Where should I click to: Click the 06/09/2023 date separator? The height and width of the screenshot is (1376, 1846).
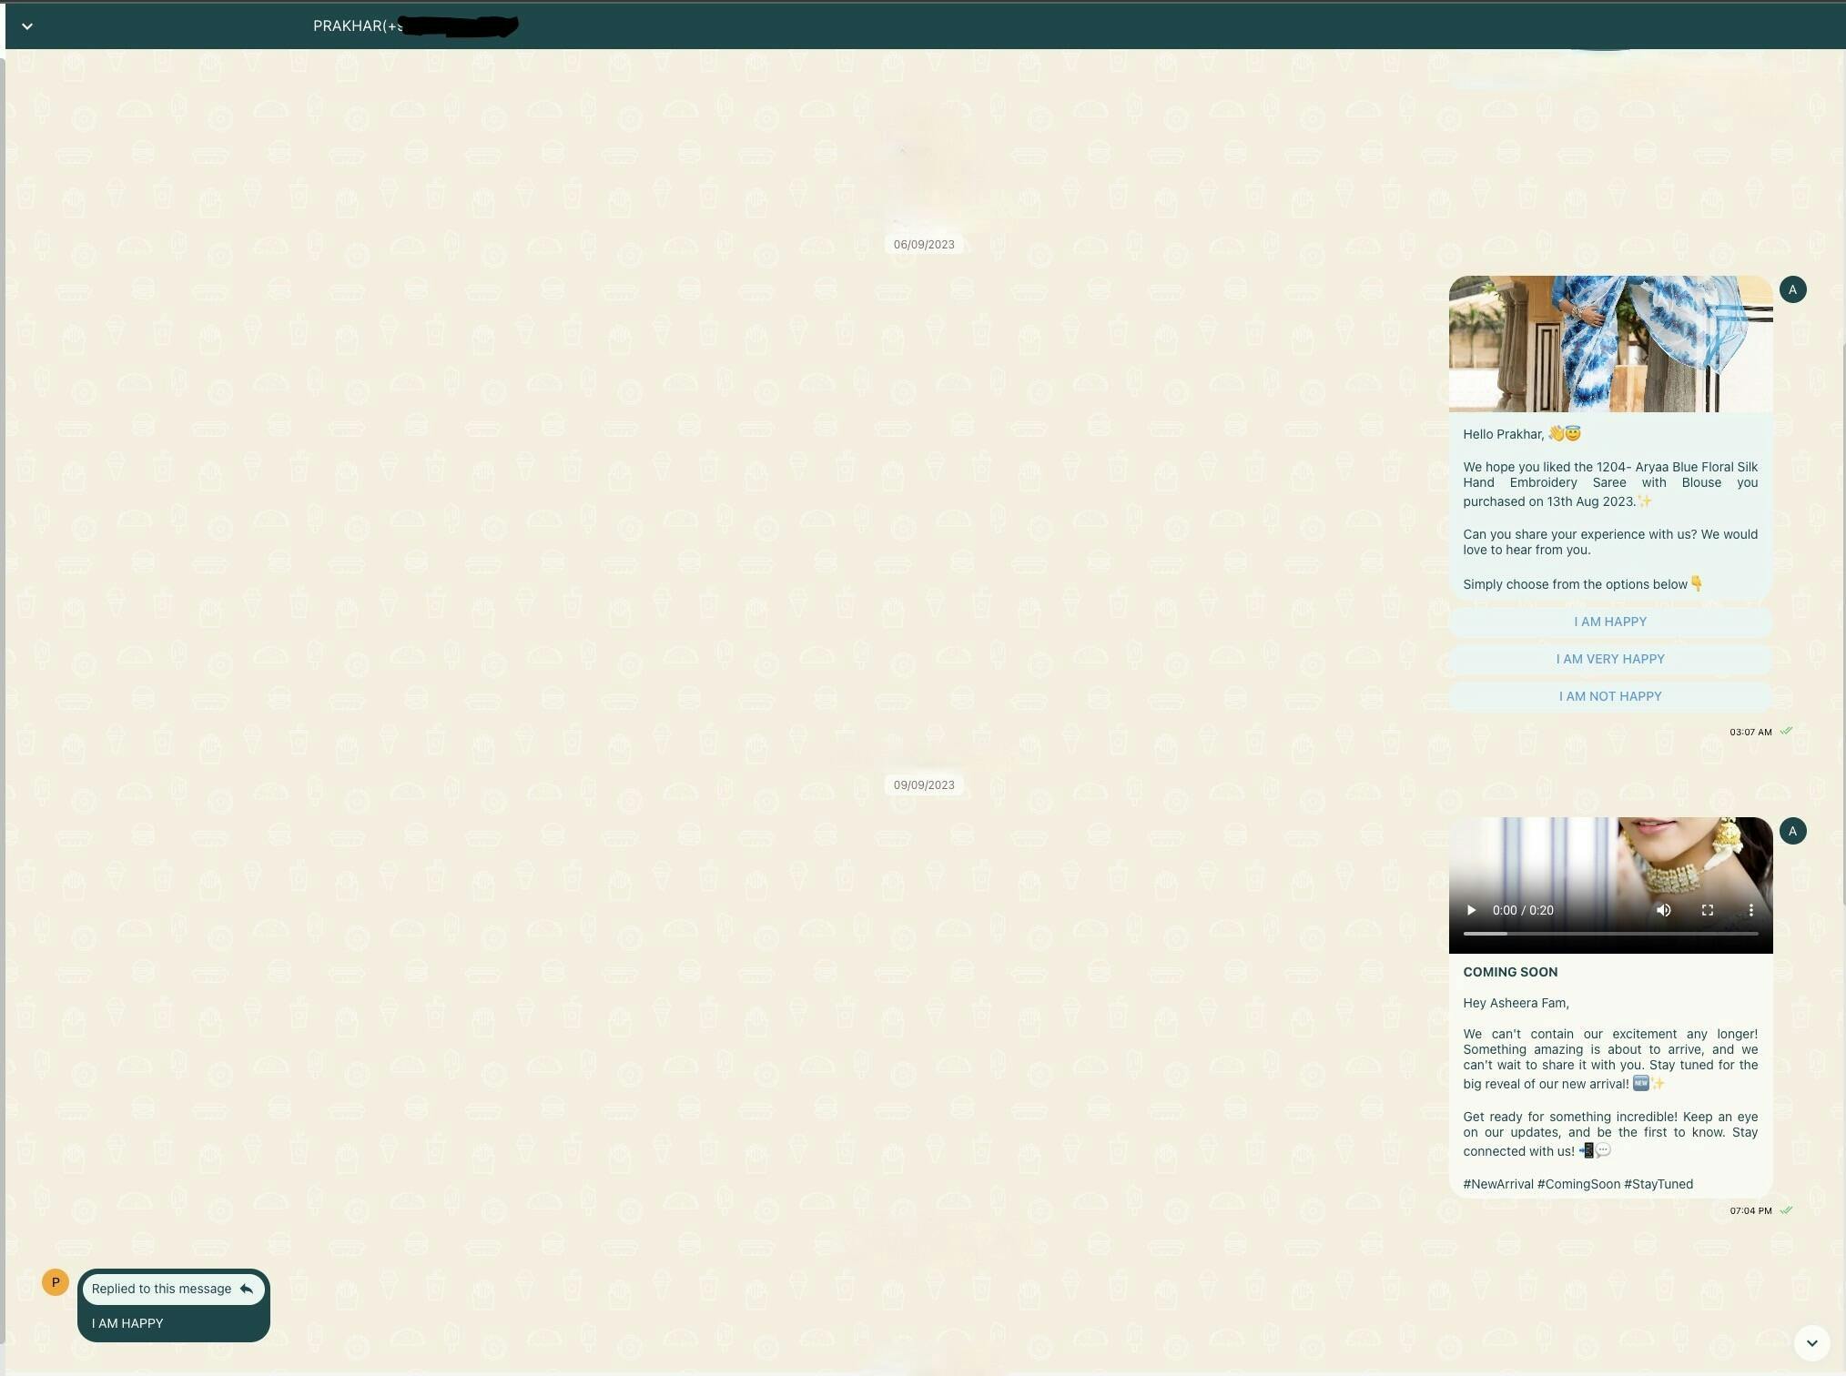click(x=923, y=244)
